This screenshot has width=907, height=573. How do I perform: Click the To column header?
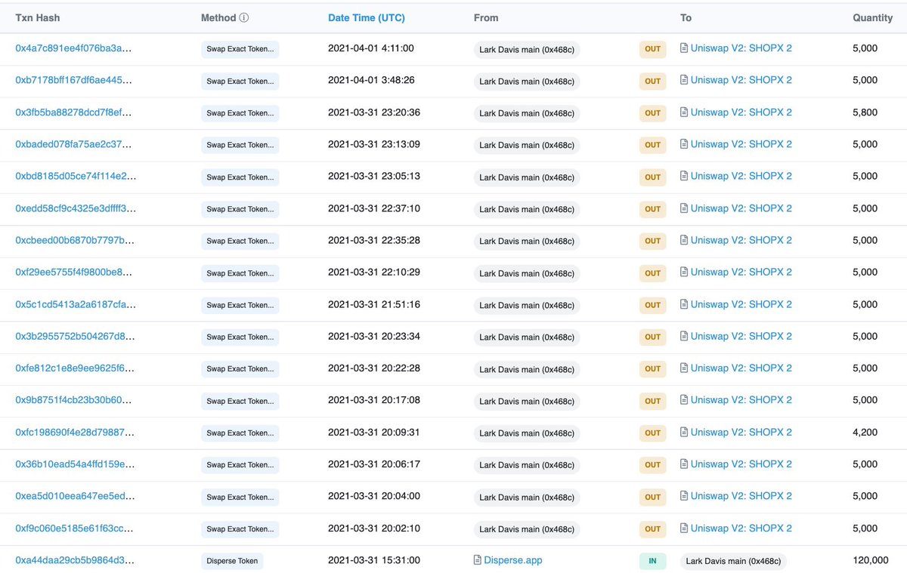686,17
